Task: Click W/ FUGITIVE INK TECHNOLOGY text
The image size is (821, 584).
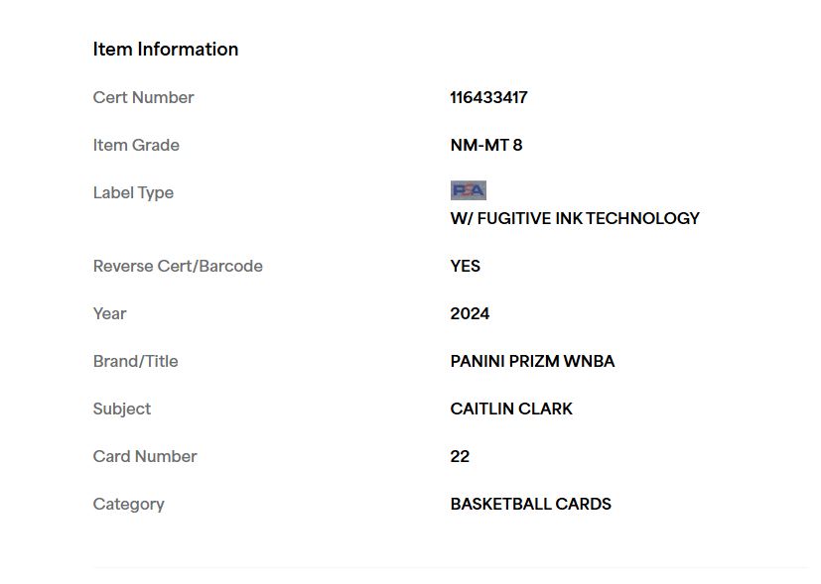Action: (575, 218)
